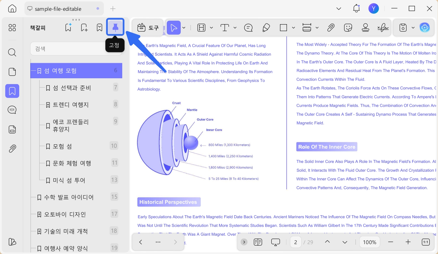Toggle the pin (고정) bookmark panel button
This screenshot has width=438, height=254.
point(115,27)
